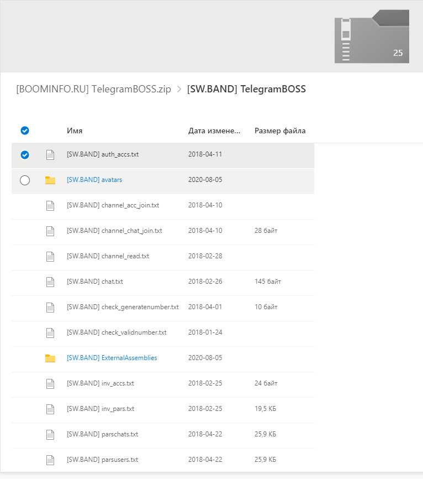Select the avatars folder checkbox circle
Viewport: 423px width, 479px height.
pos(25,180)
